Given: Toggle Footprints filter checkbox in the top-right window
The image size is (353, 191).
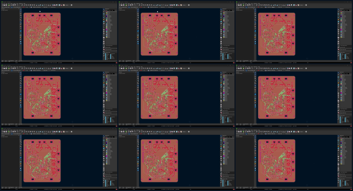Looking at the screenshot, I should (x=340, y=55).
